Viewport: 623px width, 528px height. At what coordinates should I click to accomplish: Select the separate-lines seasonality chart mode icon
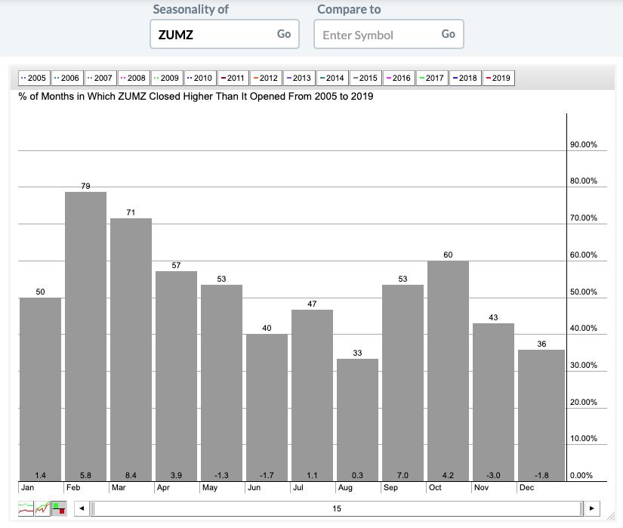click(26, 508)
